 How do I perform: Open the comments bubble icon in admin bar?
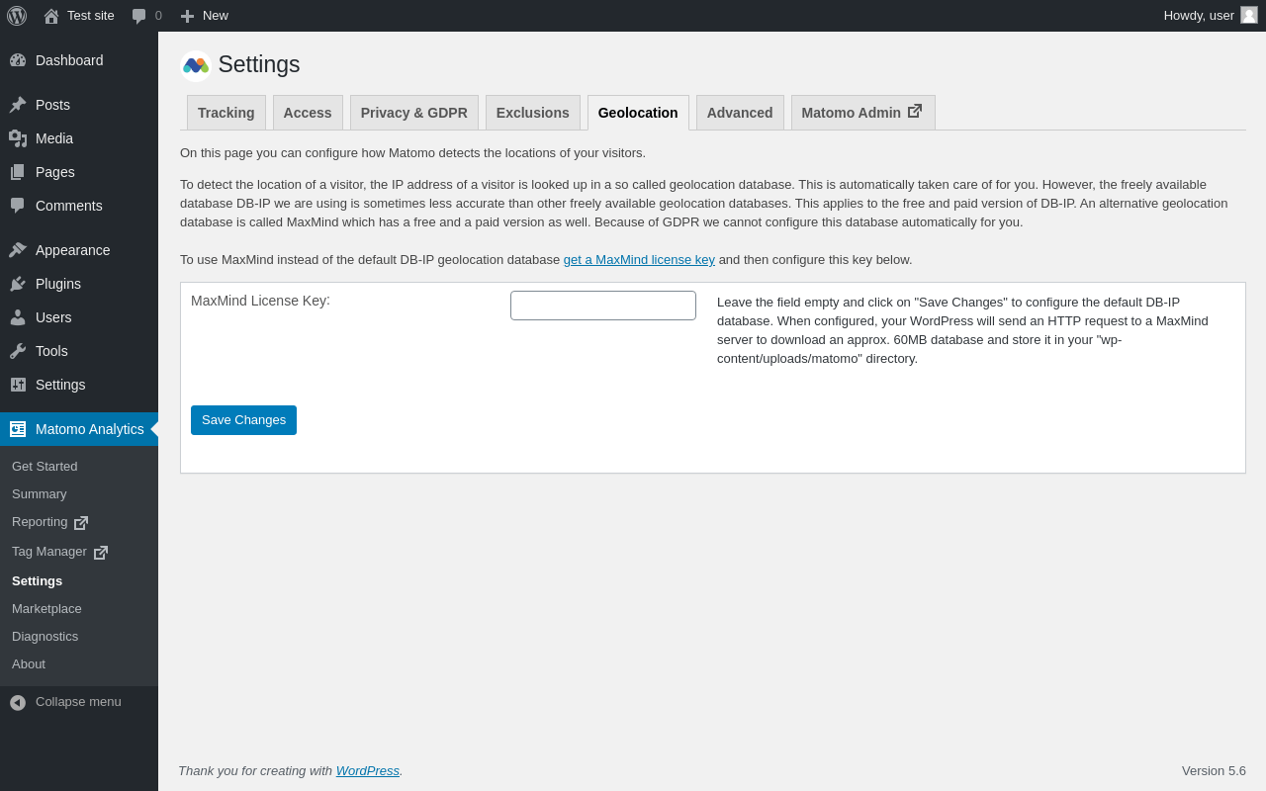point(139,16)
